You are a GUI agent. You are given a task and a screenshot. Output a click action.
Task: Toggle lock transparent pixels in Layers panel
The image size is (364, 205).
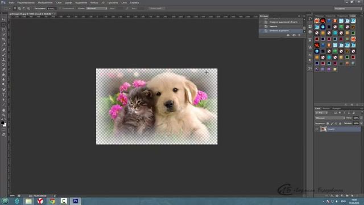pos(328,124)
